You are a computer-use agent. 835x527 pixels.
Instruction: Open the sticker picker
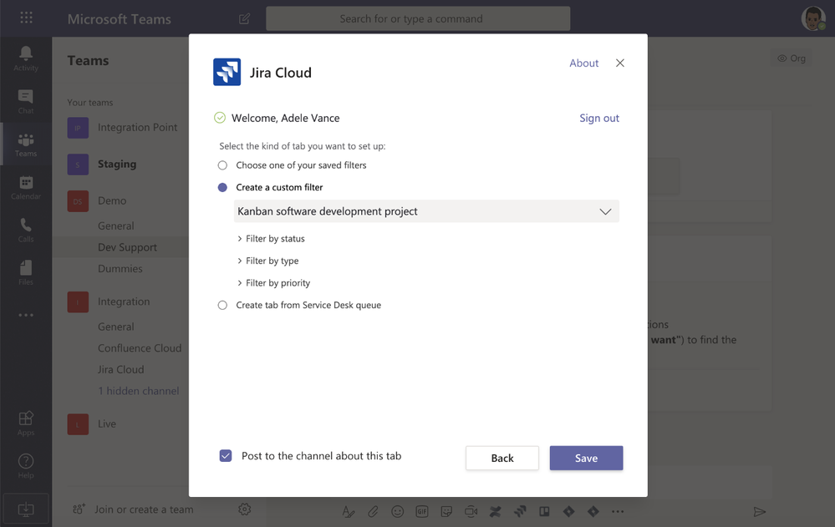click(446, 511)
